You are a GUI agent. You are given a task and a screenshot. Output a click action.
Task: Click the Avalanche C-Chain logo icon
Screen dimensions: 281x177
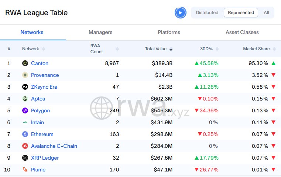25,146
